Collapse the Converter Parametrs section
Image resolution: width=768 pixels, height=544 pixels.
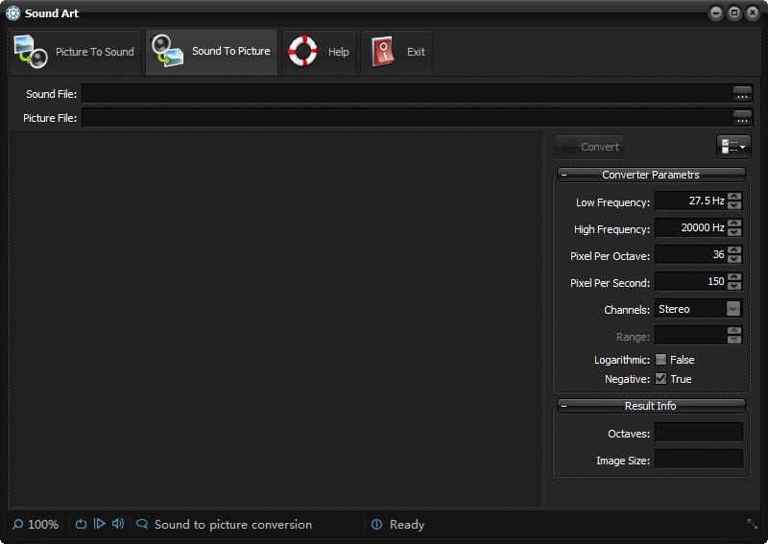point(564,175)
